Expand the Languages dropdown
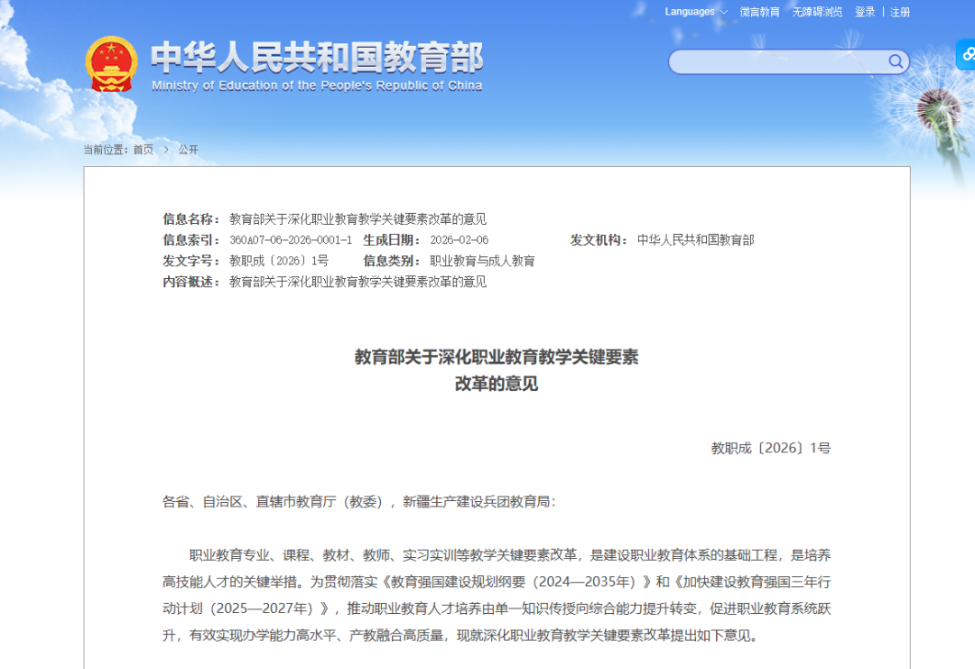Screen dimensions: 975x669 click(695, 12)
